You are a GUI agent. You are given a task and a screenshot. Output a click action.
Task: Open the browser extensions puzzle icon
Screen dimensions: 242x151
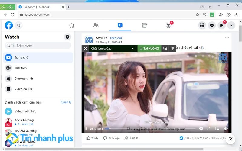click(221, 14)
